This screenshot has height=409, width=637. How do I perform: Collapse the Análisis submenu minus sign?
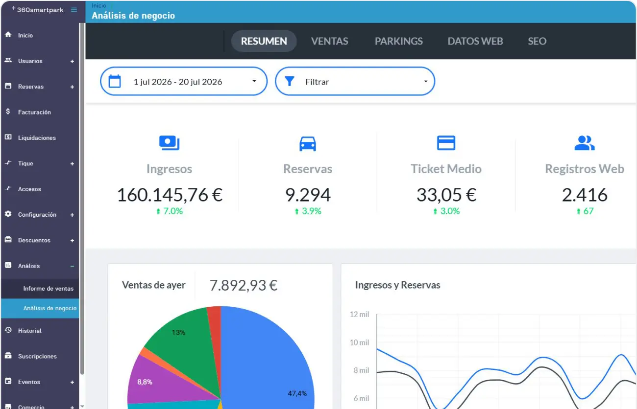(x=72, y=266)
